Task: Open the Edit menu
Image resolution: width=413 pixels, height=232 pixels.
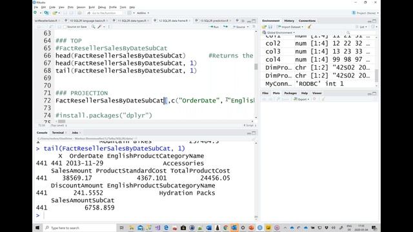Action: (43, 7)
